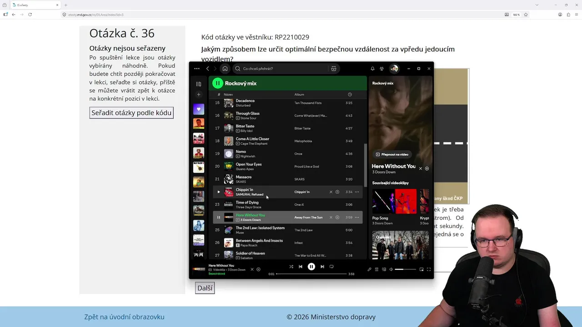Viewport: 582px width, 327px height.
Task: Skip to the previous track
Action: 301,267
